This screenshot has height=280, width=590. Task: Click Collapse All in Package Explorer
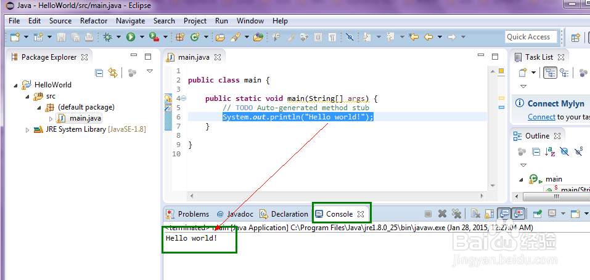click(99, 73)
